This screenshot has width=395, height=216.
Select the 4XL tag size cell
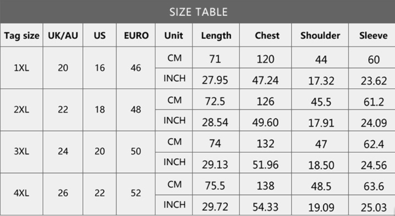tap(21, 193)
